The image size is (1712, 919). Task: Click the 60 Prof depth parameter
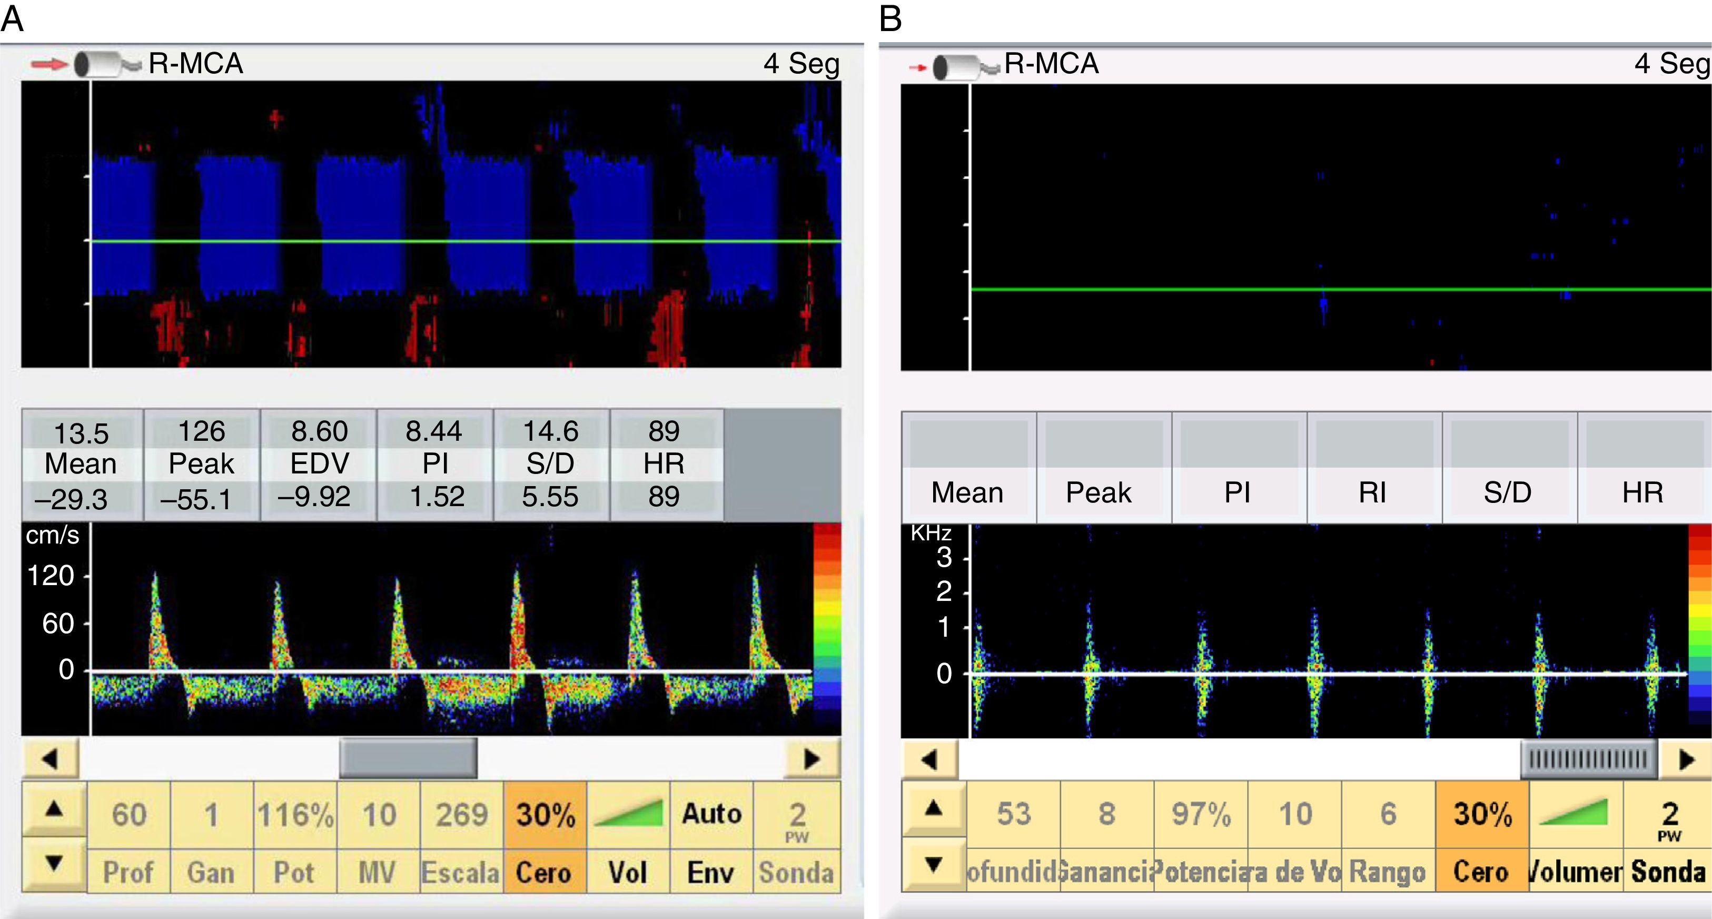pyautogui.click(x=129, y=815)
